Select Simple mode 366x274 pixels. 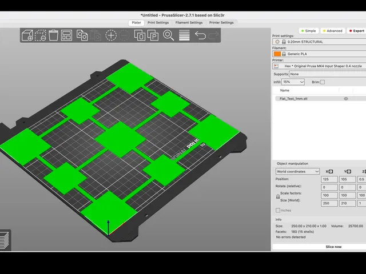pos(309,31)
